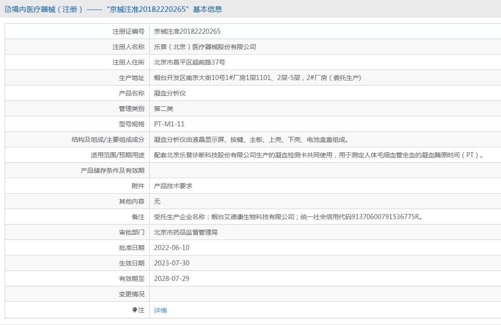
Task: Click the 有效期至 label
Action: click(x=132, y=279)
